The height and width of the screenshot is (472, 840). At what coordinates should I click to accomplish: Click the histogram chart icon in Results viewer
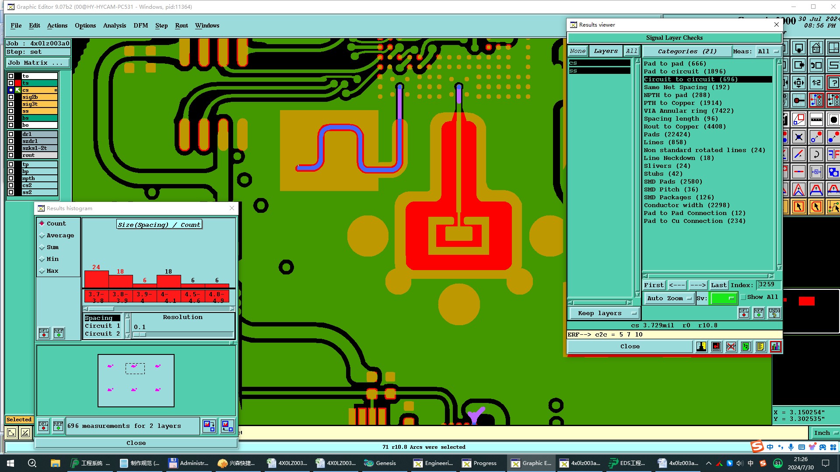coord(775,347)
